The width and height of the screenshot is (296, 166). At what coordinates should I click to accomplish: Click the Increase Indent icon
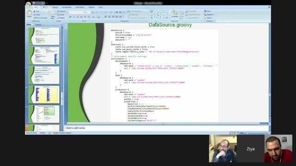pyautogui.click(x=120, y=12)
